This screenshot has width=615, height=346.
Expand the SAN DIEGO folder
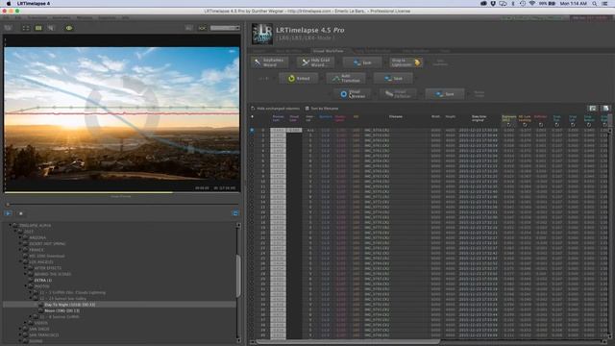(20, 329)
